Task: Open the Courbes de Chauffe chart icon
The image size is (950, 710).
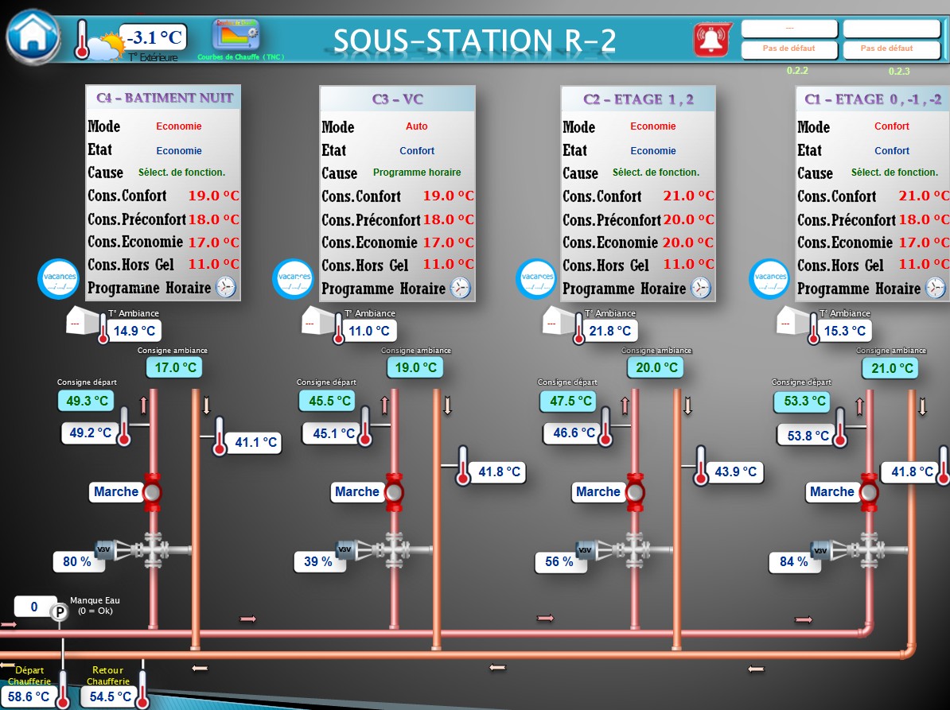Action: 235,36
